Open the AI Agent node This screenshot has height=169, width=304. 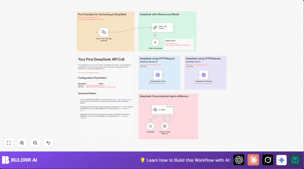(162, 110)
